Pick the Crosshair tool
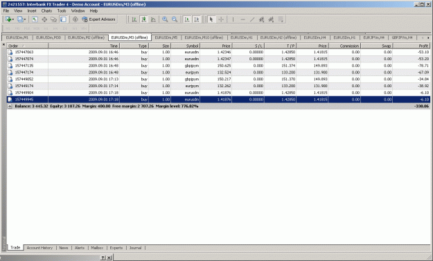 pos(221,19)
